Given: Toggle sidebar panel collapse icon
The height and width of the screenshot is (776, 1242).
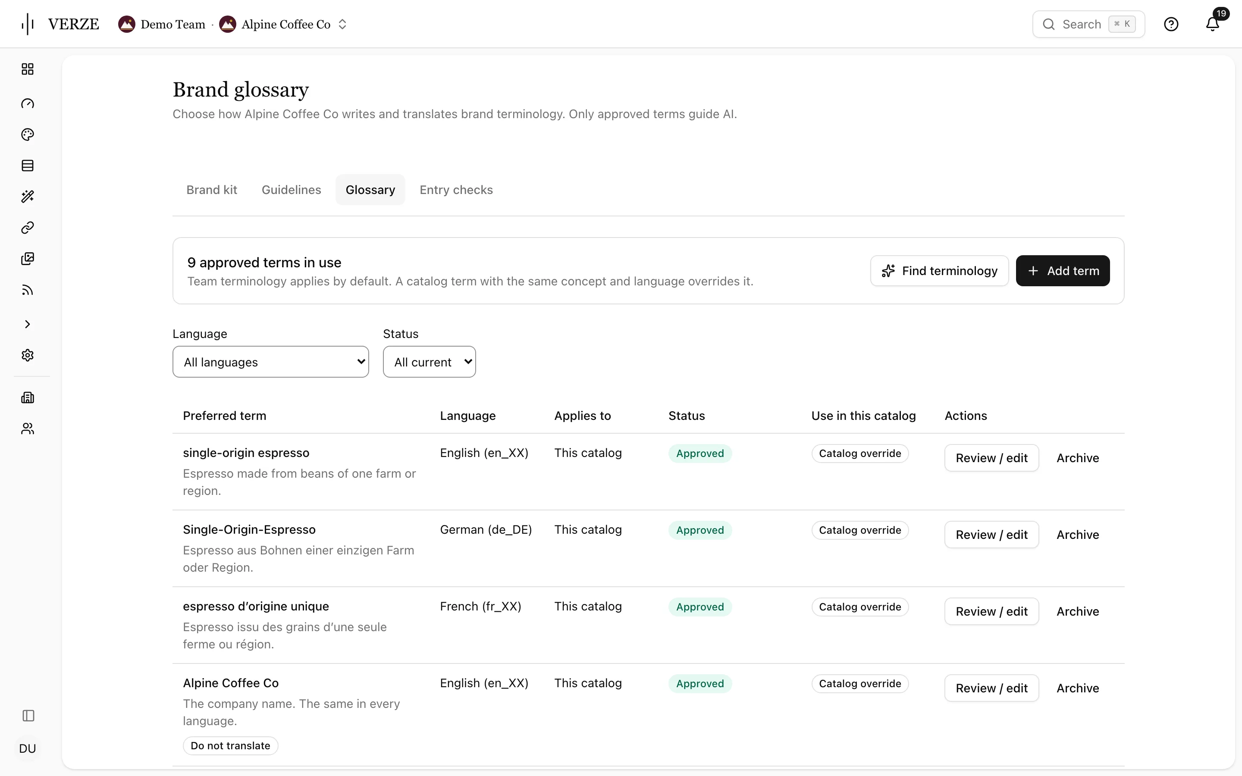Looking at the screenshot, I should point(28,716).
